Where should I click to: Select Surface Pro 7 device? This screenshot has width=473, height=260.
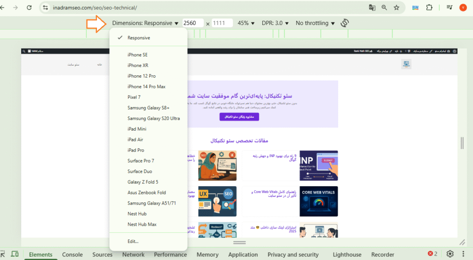[148, 161]
